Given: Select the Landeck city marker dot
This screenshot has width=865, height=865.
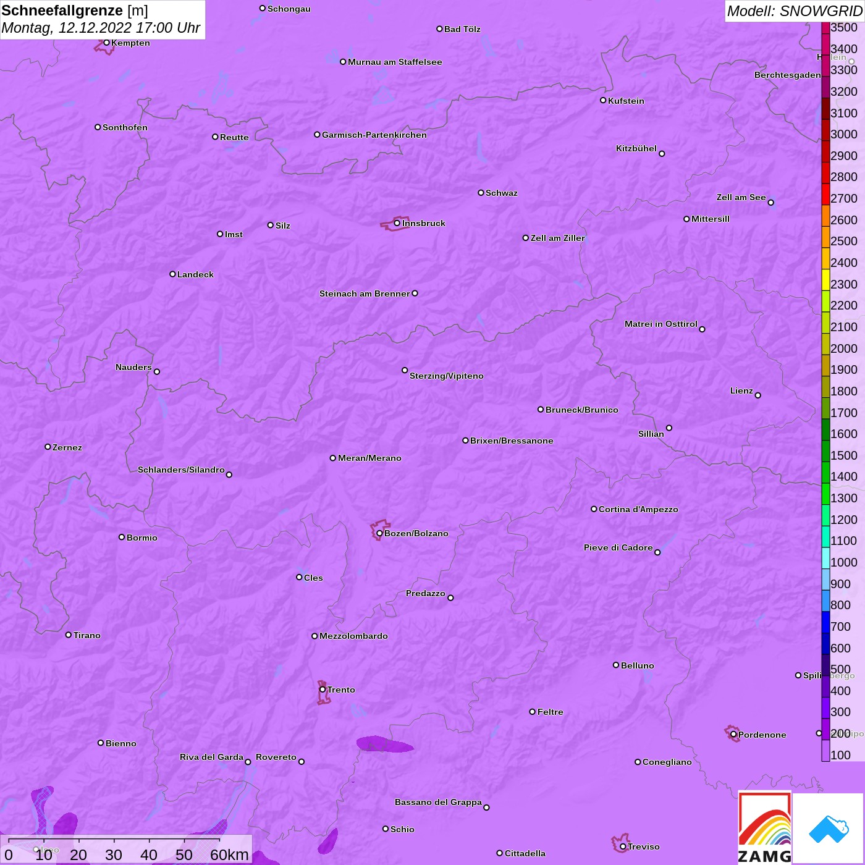Looking at the screenshot, I should point(172,274).
